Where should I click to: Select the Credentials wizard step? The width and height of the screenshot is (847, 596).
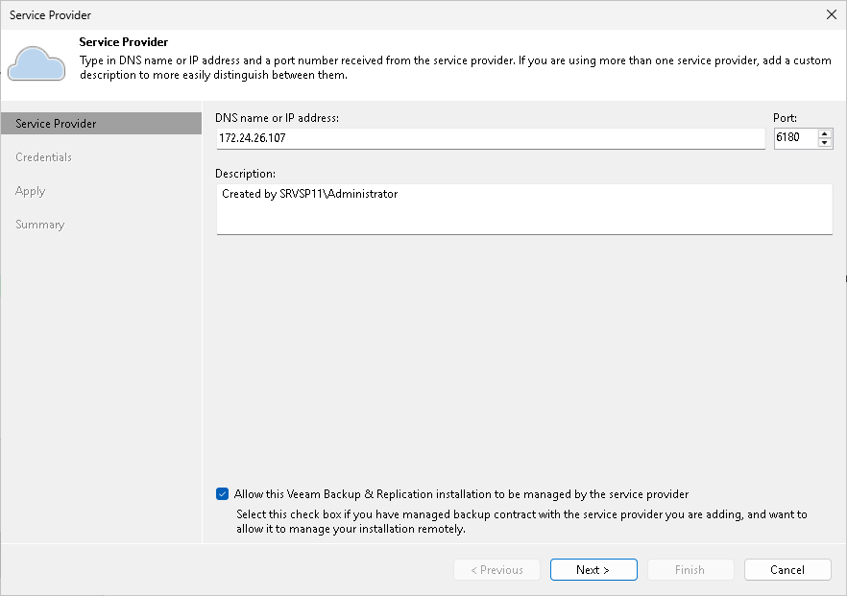(x=45, y=156)
